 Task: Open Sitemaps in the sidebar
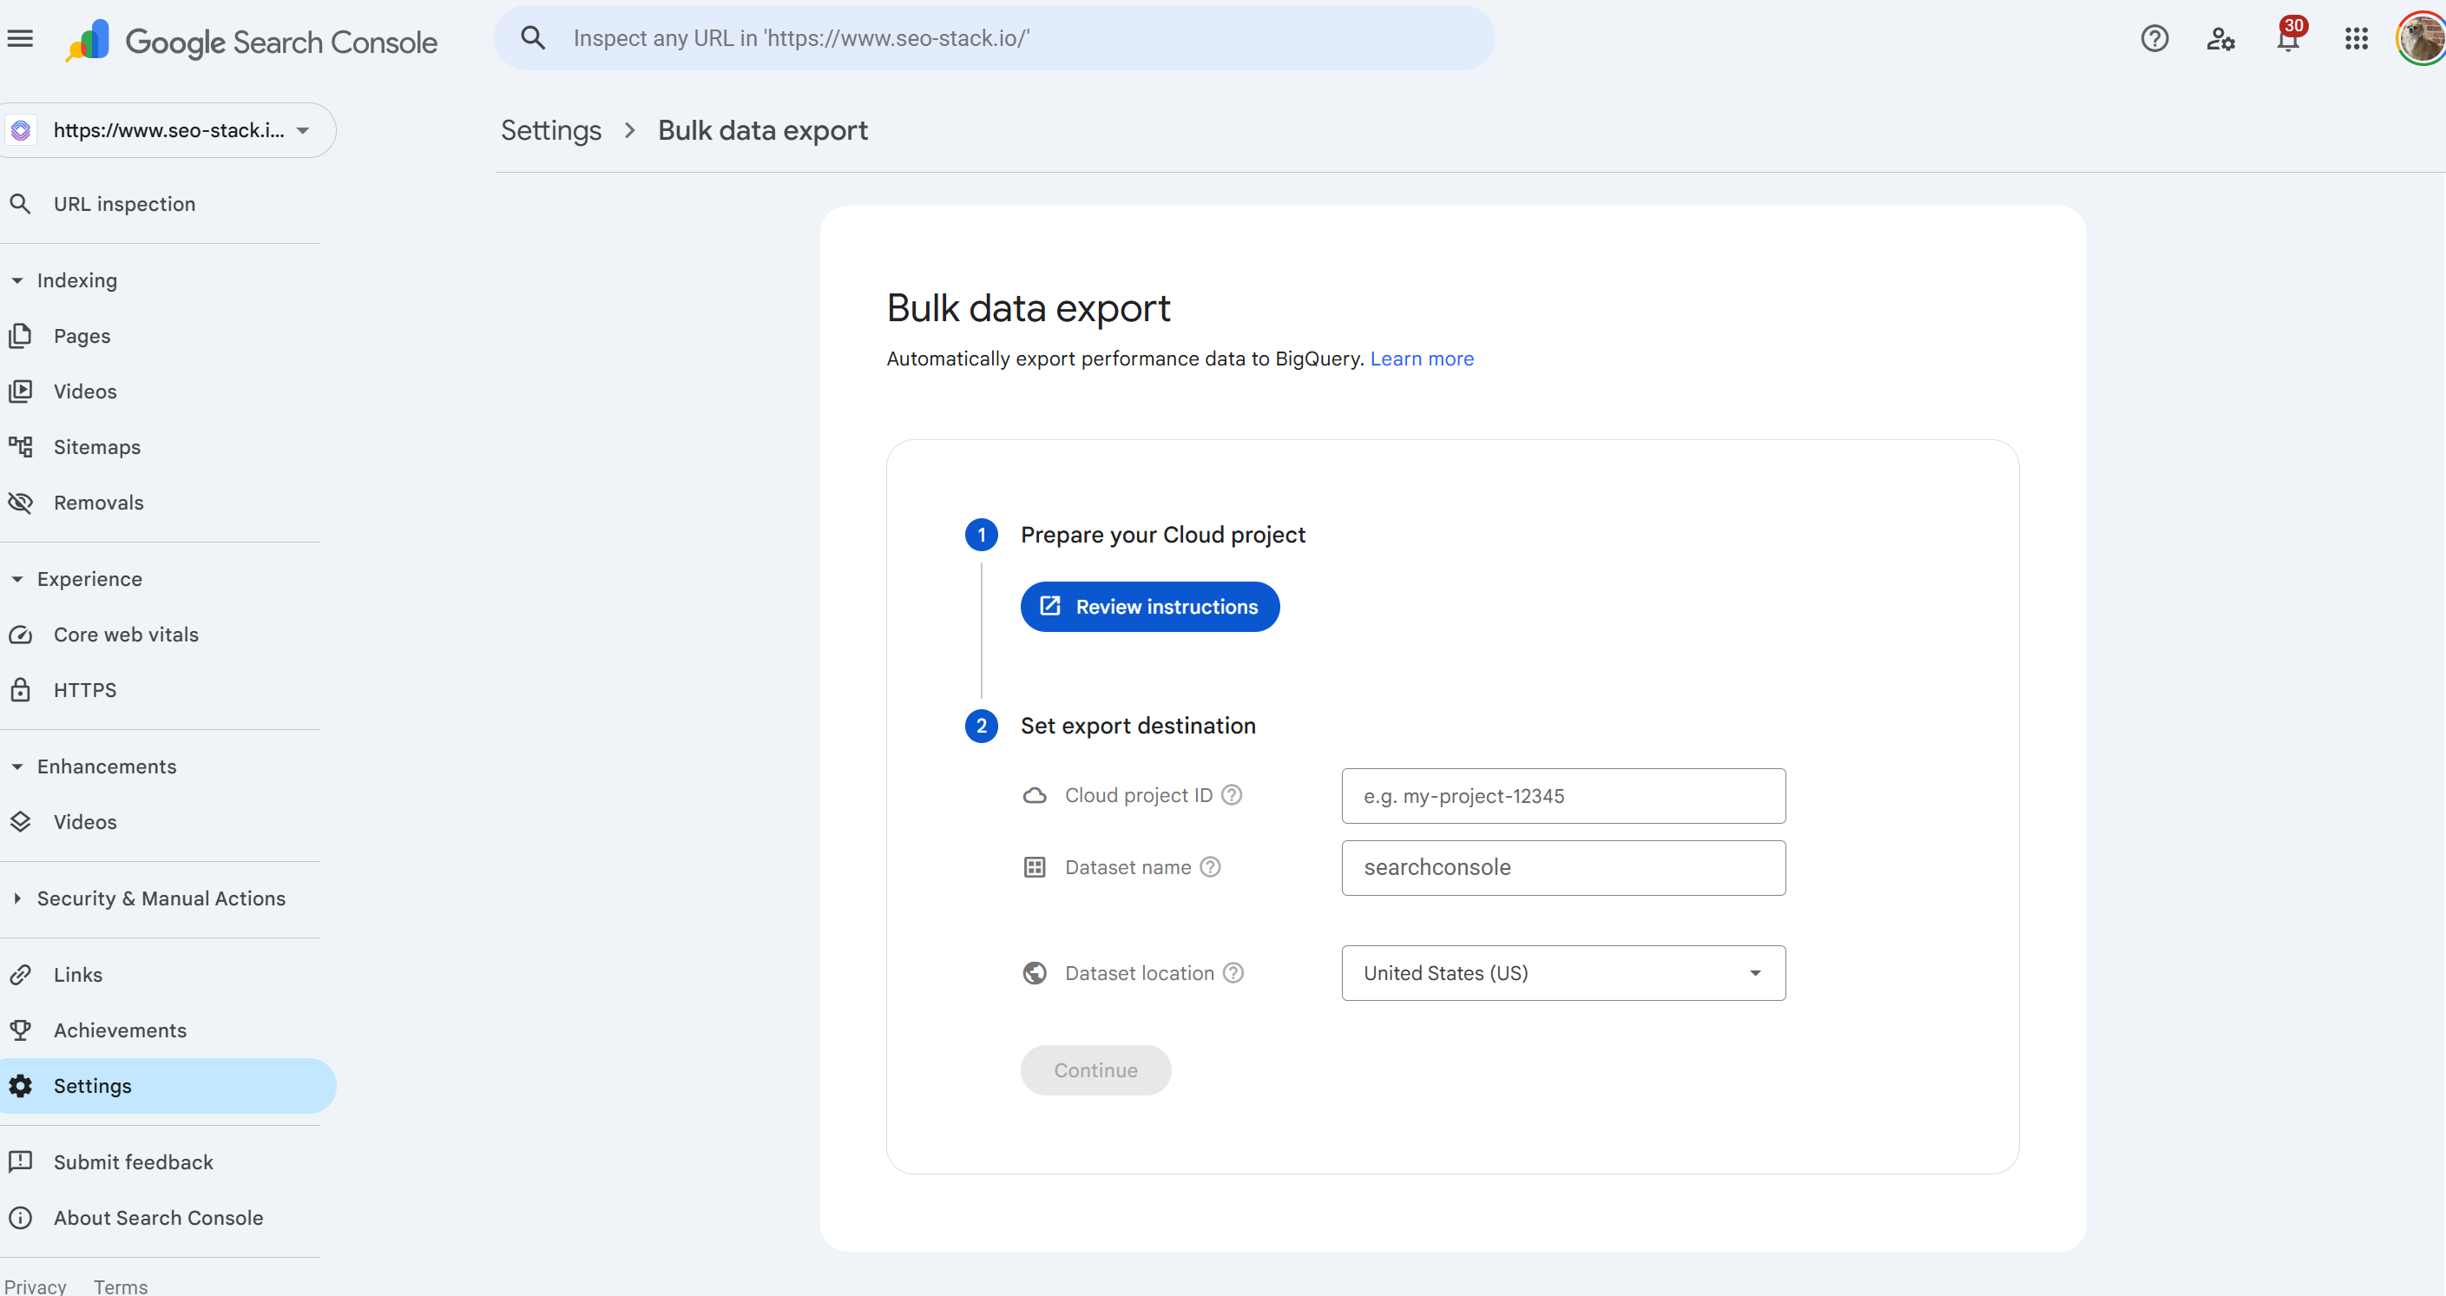[x=97, y=447]
